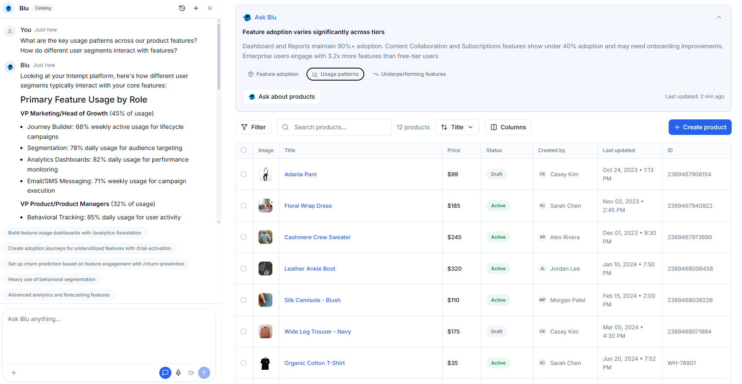The width and height of the screenshot is (742, 384).
Task: Toggle the select-all products checkbox
Action: pyautogui.click(x=243, y=150)
